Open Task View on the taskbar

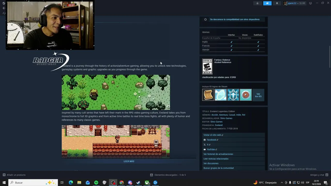[x=62, y=183]
